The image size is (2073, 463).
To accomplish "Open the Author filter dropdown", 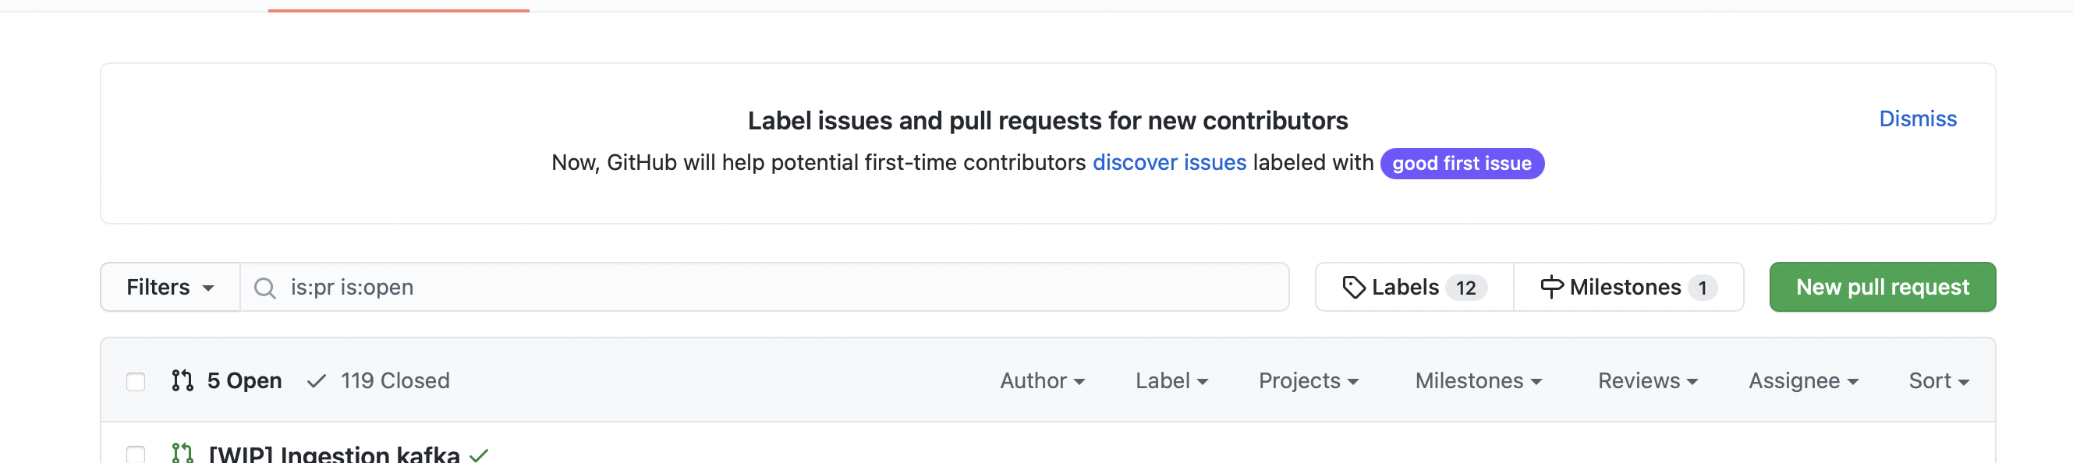I will tap(1042, 380).
